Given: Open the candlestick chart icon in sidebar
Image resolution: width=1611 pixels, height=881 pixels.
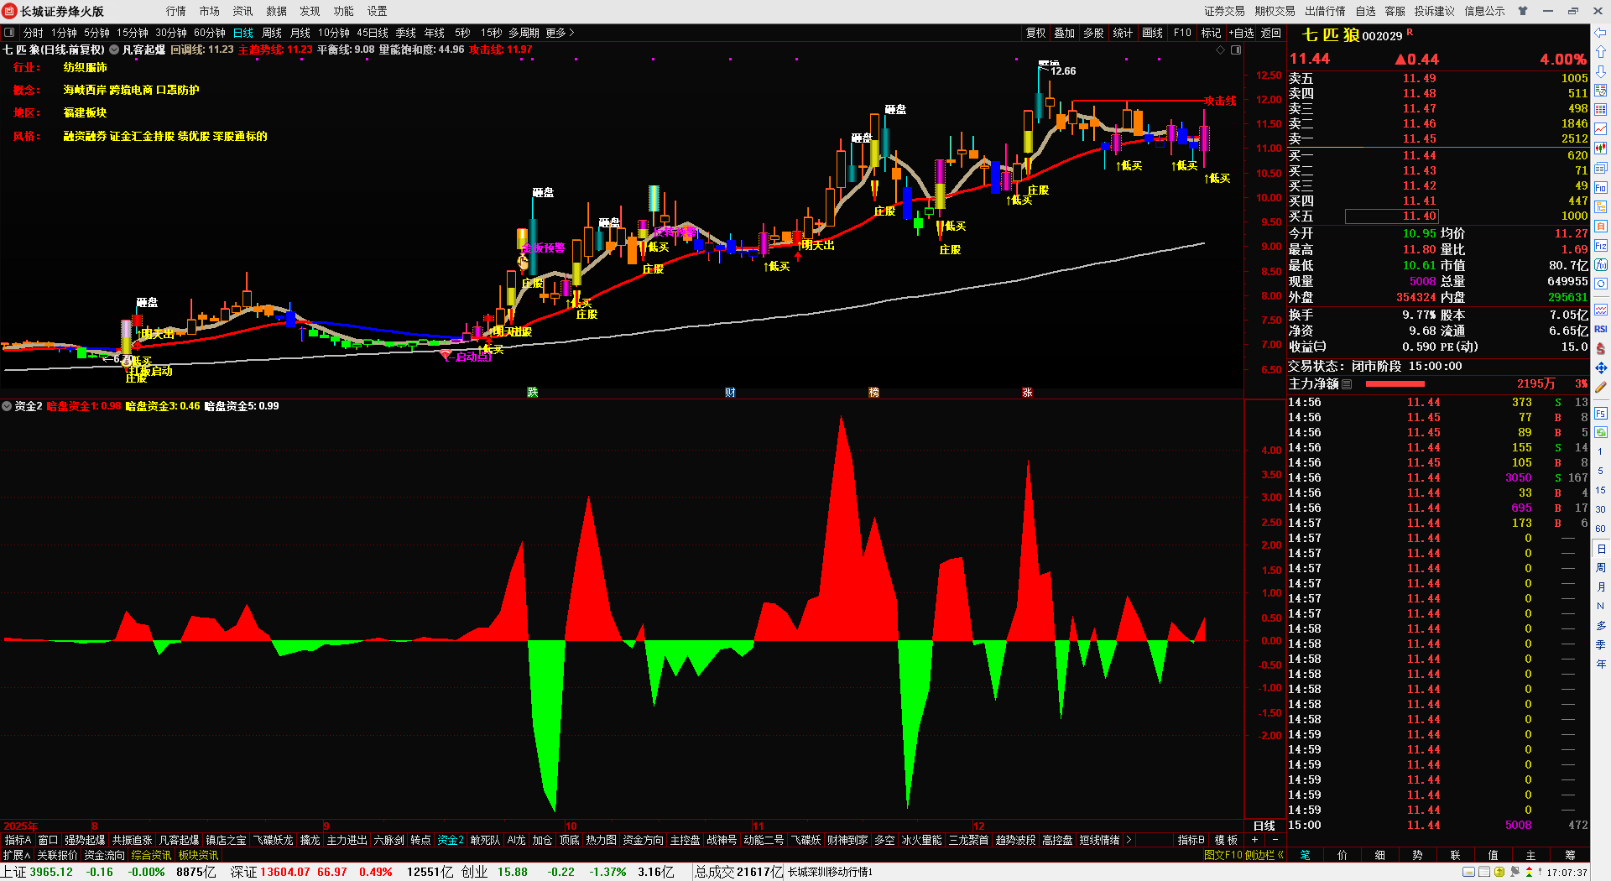Looking at the screenshot, I should tap(1601, 149).
